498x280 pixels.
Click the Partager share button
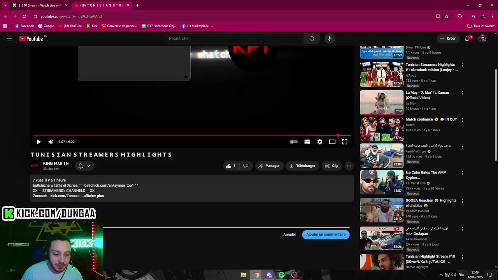[269, 166]
